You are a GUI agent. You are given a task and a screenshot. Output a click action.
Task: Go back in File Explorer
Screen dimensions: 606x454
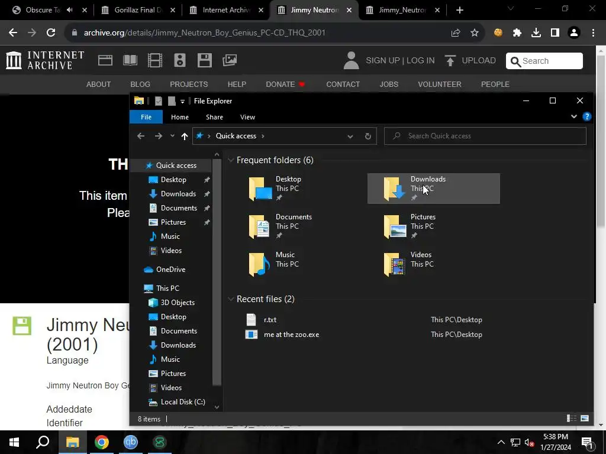tap(141, 136)
